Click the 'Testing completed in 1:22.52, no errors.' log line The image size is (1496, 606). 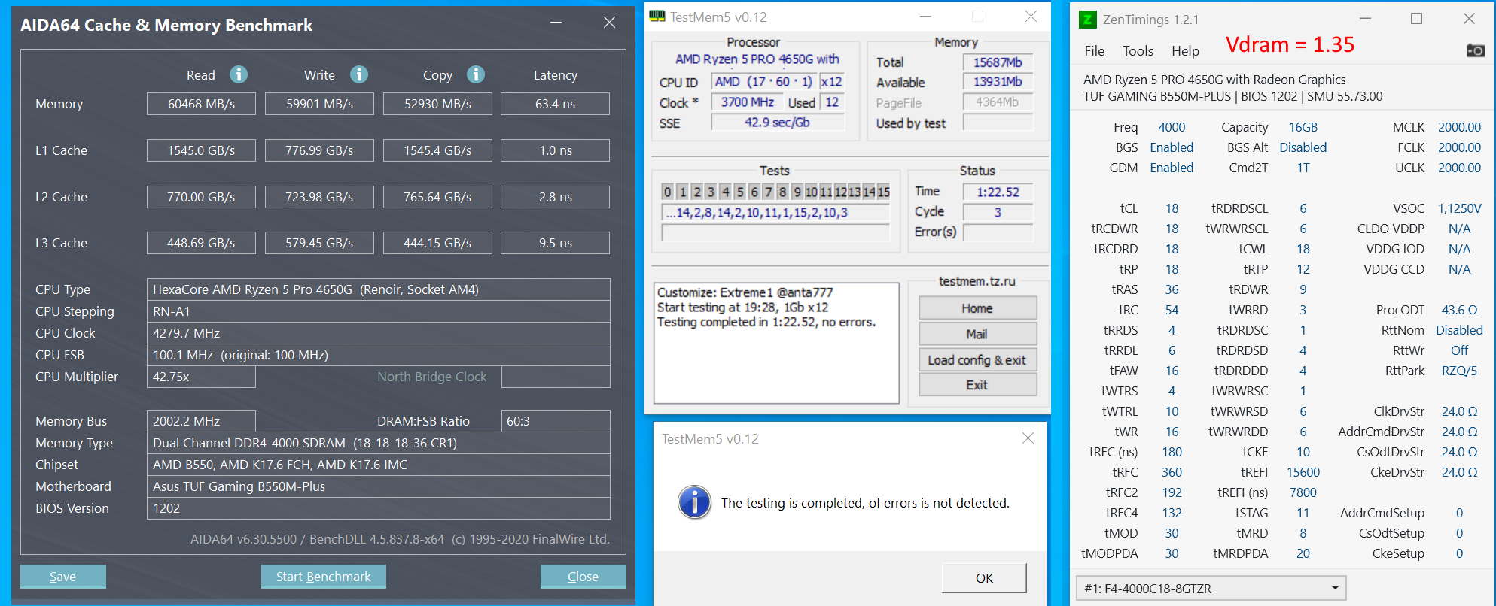pyautogui.click(x=766, y=322)
